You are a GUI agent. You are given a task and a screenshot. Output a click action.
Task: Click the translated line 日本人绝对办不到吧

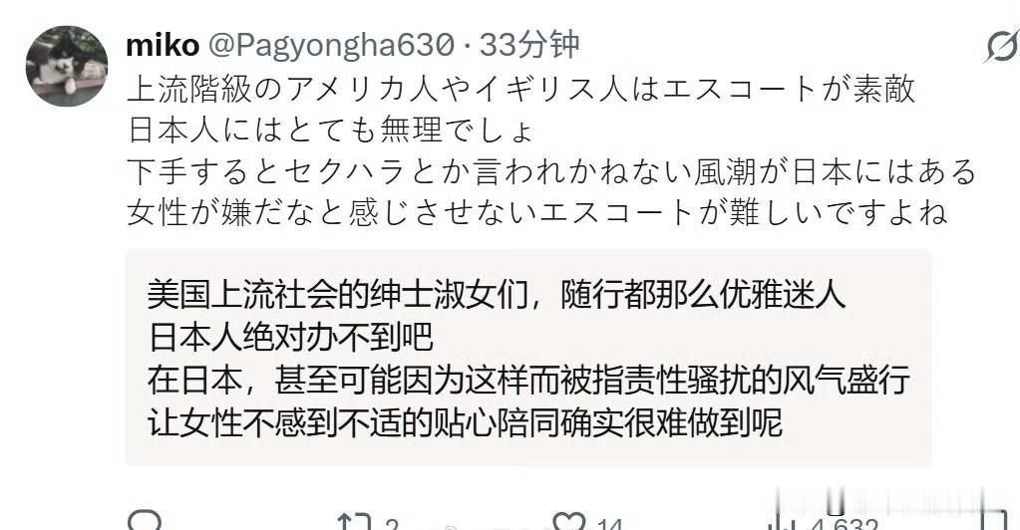coord(290,338)
